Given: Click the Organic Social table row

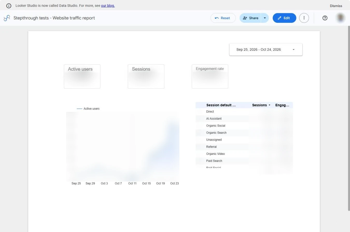Looking at the screenshot, I should 244,126.
